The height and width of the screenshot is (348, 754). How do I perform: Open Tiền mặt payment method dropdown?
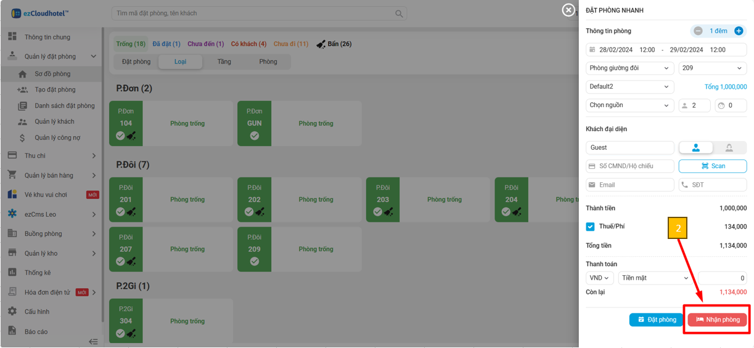pos(655,278)
